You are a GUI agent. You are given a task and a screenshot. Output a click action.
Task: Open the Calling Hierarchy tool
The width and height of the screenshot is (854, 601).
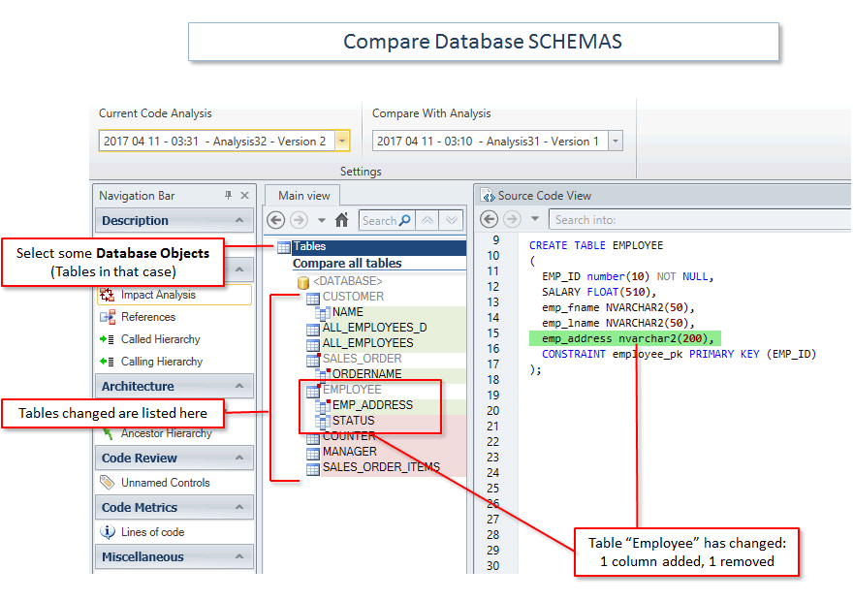click(106, 359)
